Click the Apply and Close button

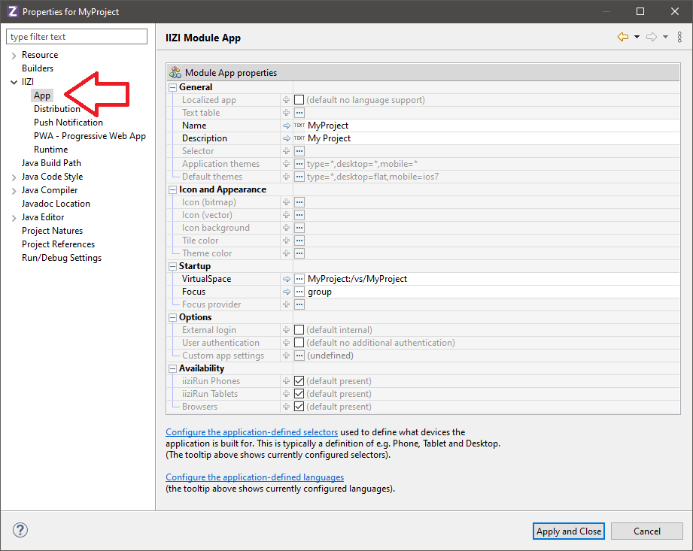click(x=568, y=531)
